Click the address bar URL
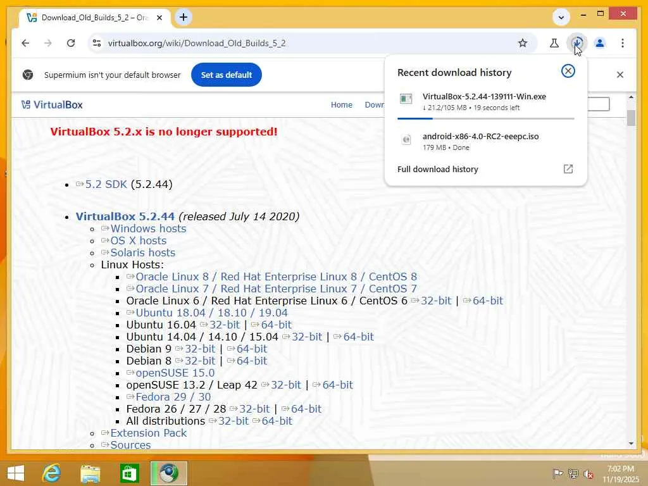This screenshot has width=648, height=486. tap(197, 43)
